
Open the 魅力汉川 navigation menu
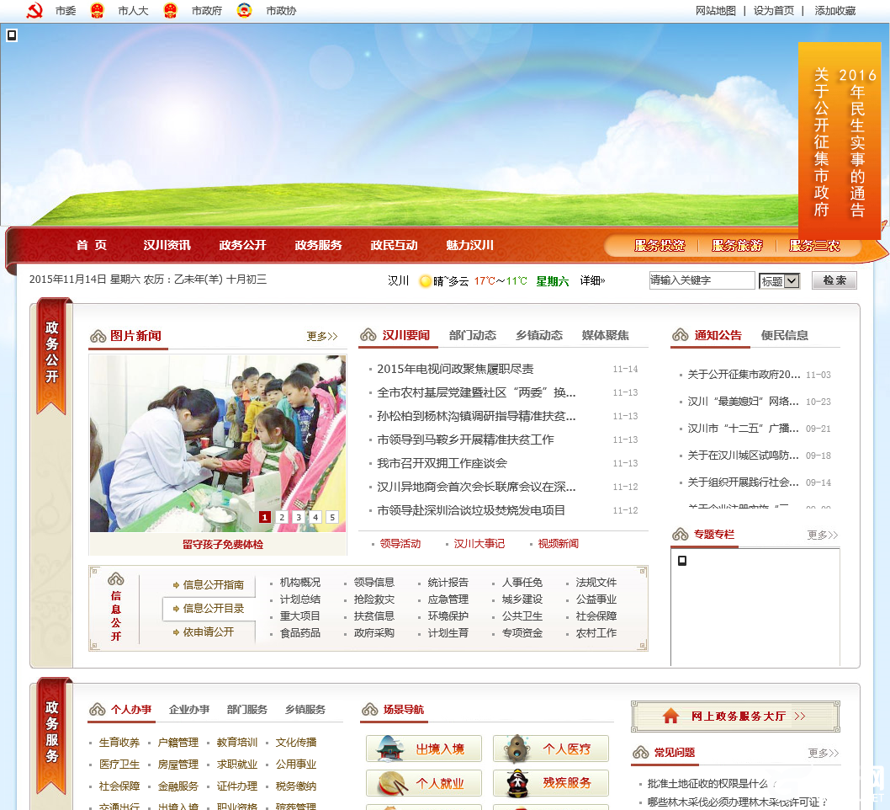pos(471,245)
